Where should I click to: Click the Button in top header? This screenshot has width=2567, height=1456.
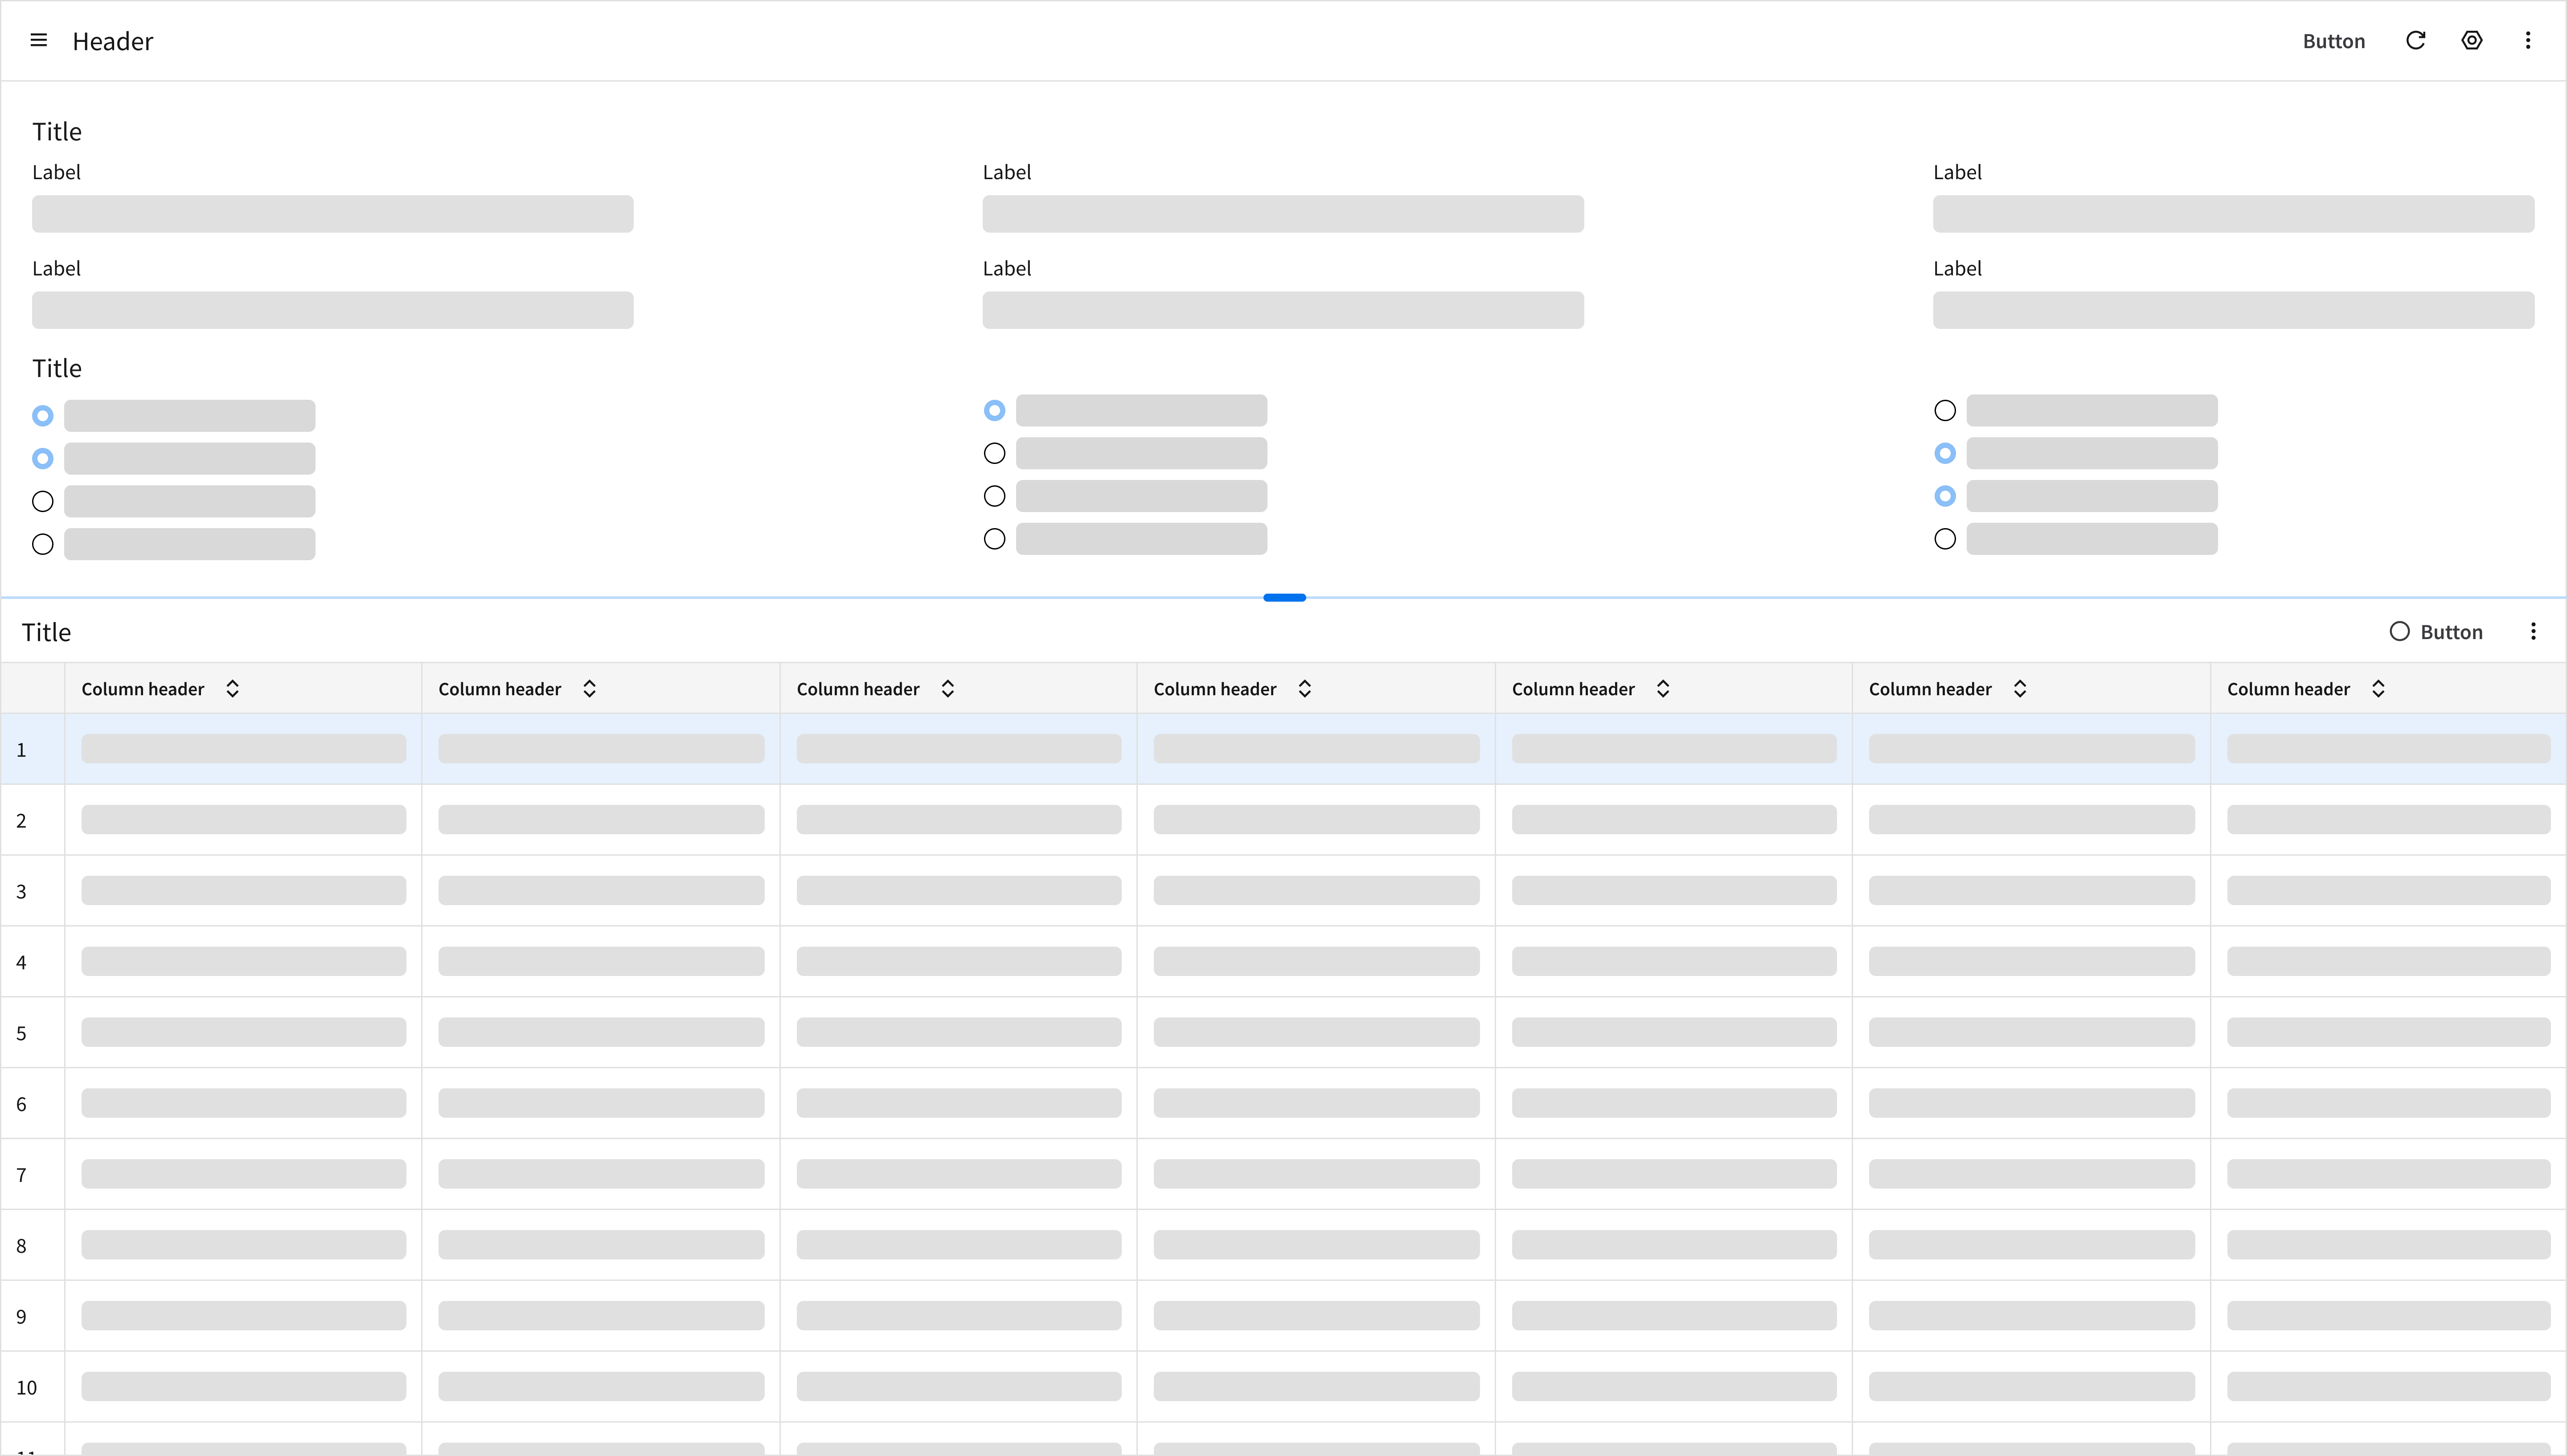[x=2333, y=41]
